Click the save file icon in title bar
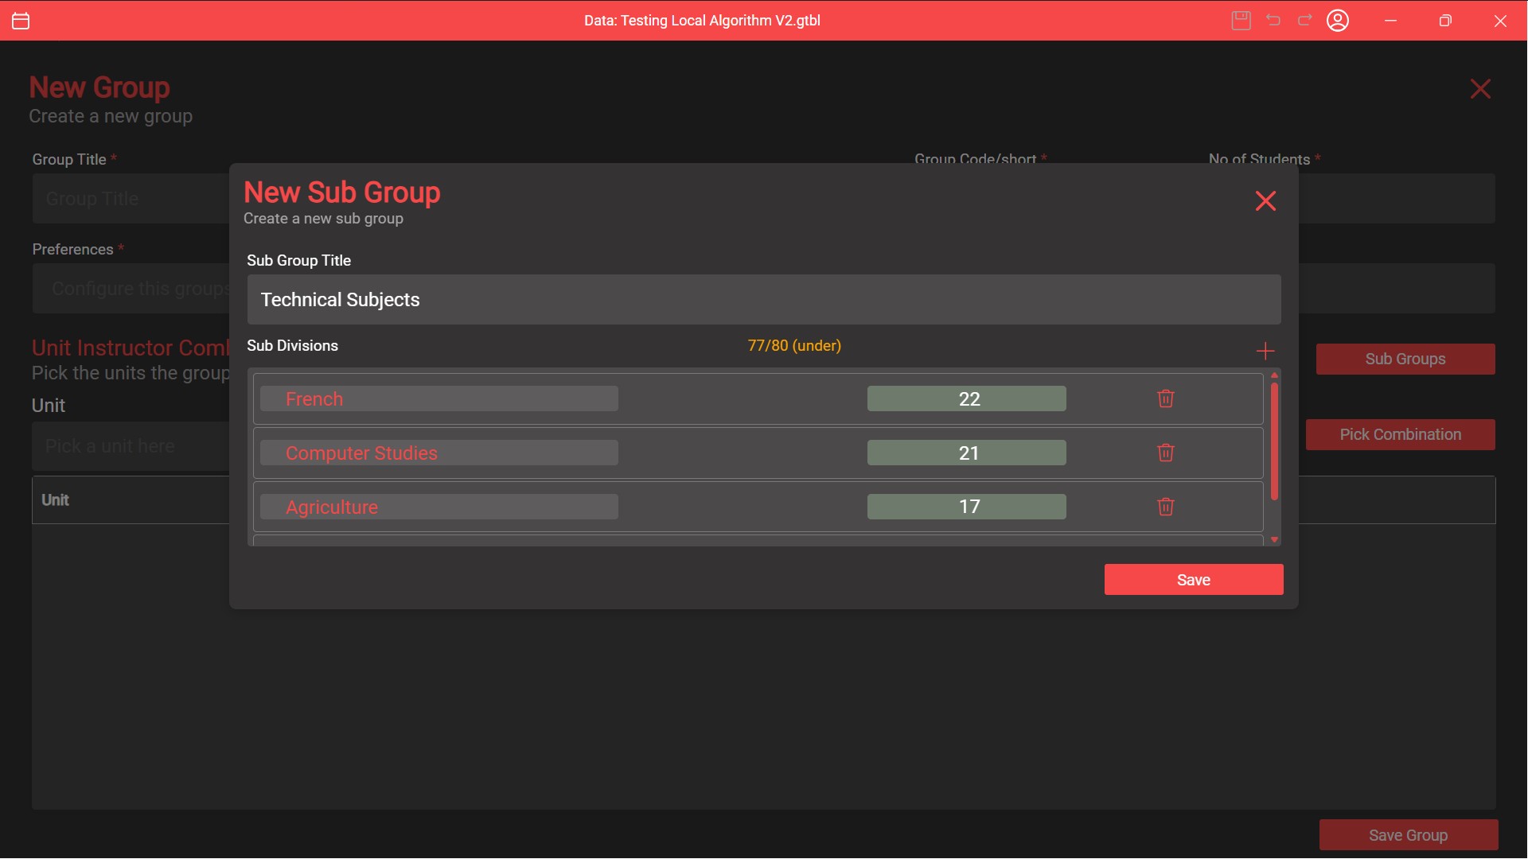The height and width of the screenshot is (859, 1528). coord(1241,21)
